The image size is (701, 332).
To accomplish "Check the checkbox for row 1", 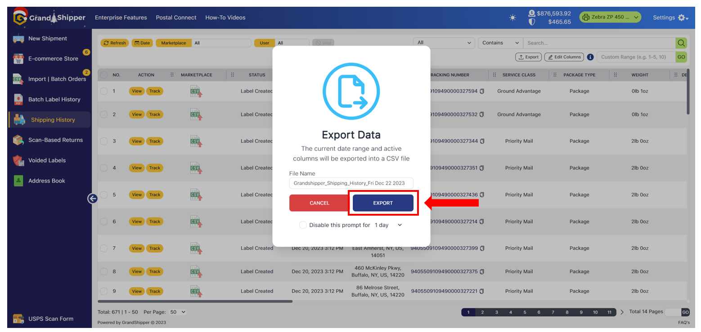I will pos(104,91).
